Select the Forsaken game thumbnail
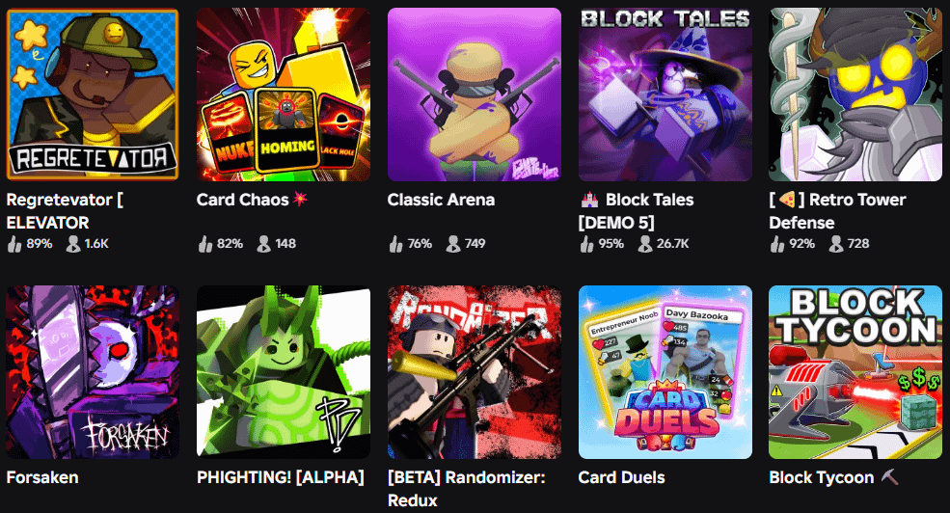Image resolution: width=950 pixels, height=513 pixels. click(93, 372)
